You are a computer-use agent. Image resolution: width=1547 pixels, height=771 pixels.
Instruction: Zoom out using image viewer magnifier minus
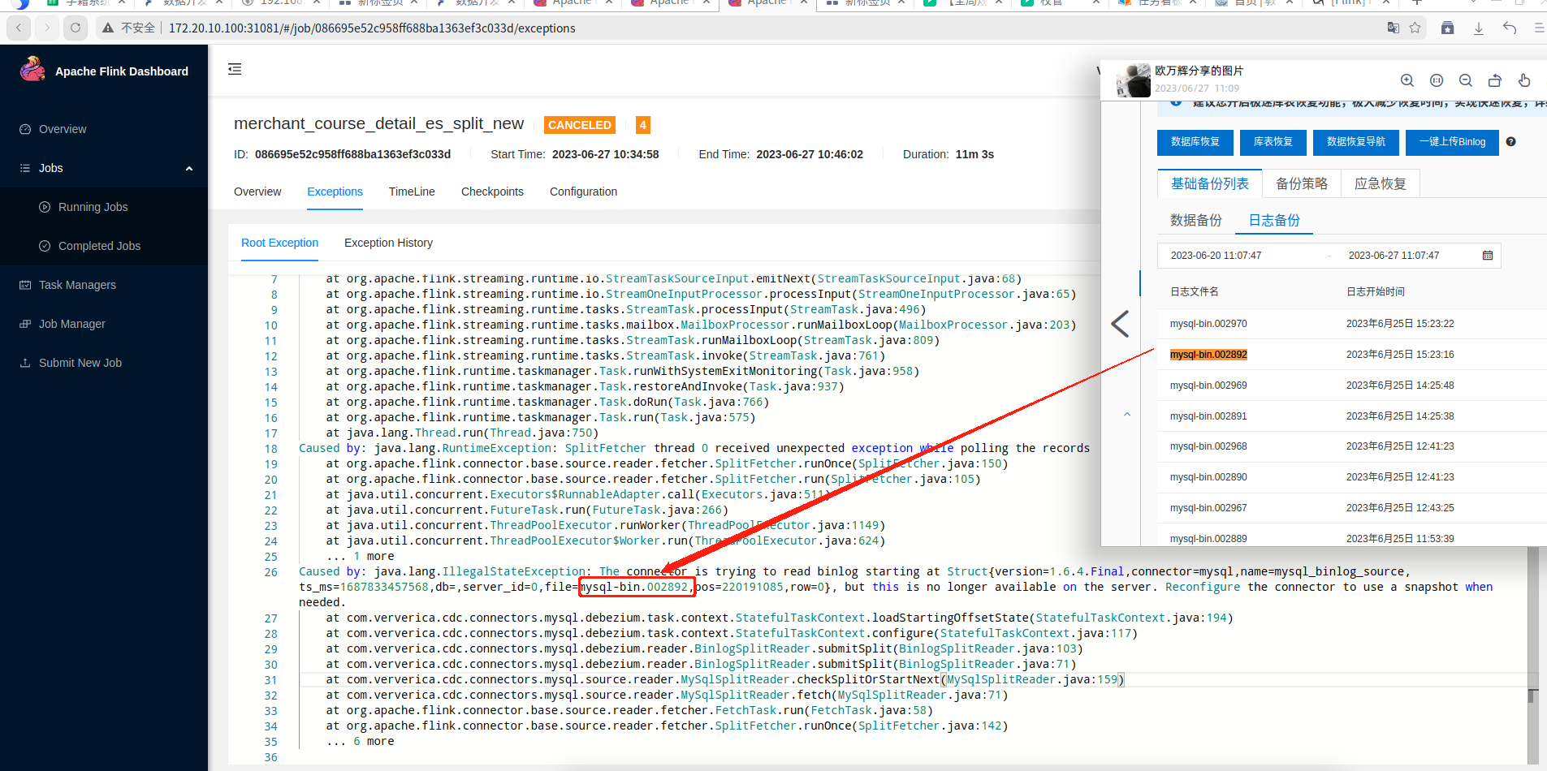pyautogui.click(x=1466, y=80)
